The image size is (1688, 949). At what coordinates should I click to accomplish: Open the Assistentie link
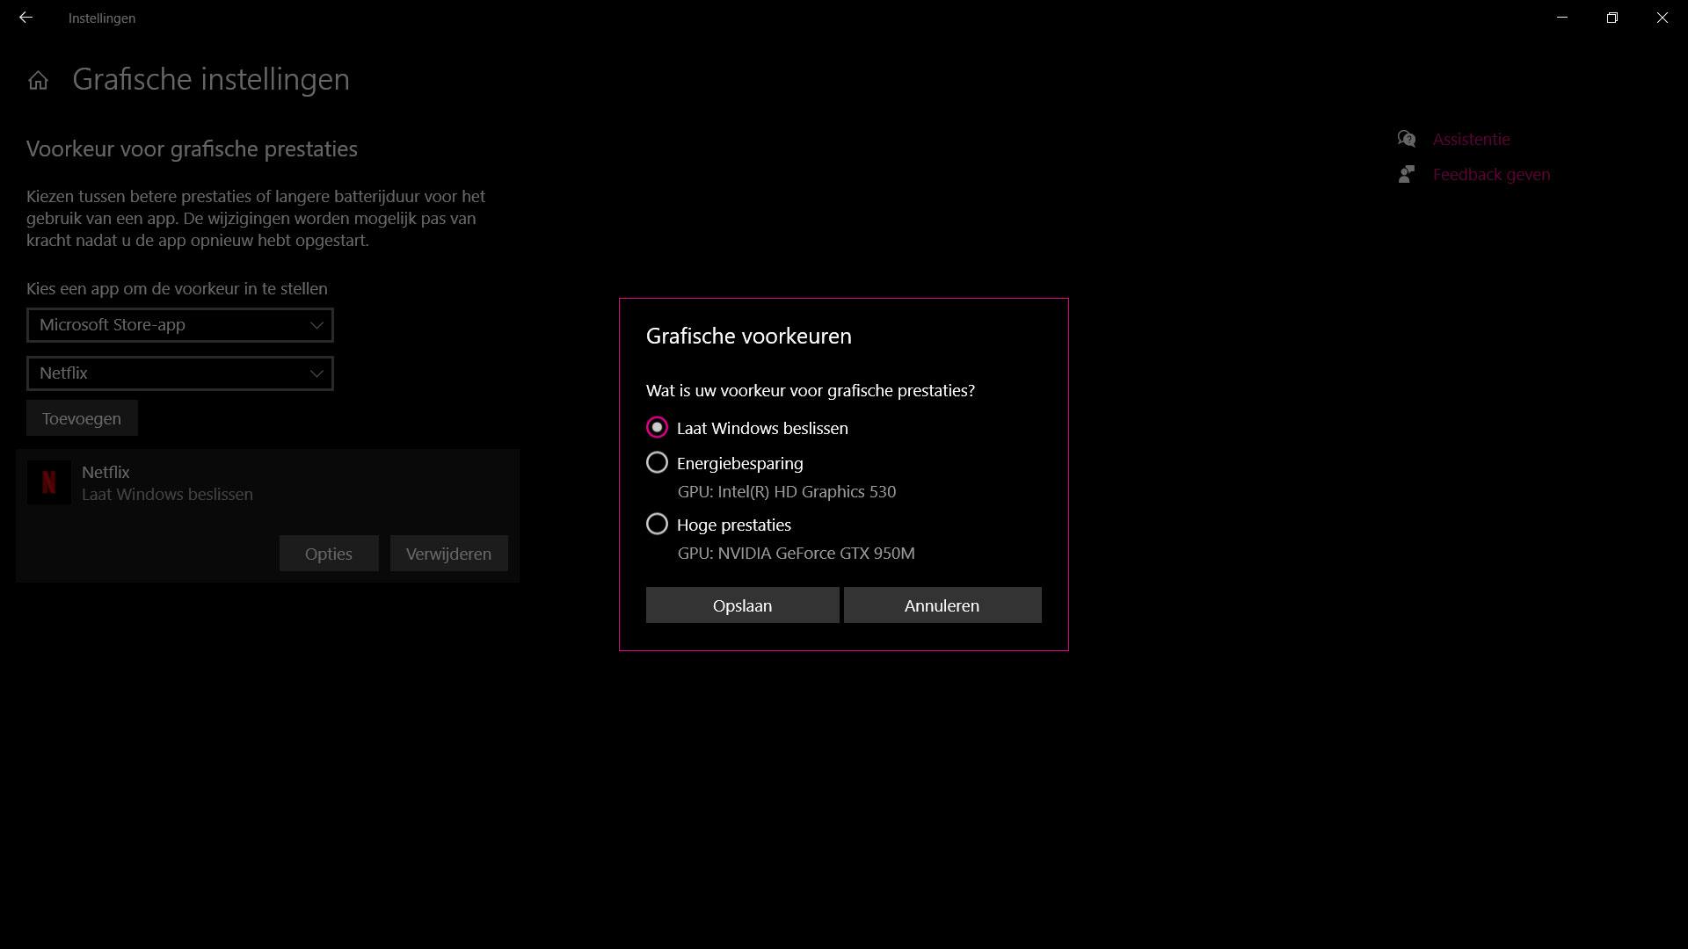click(1471, 139)
